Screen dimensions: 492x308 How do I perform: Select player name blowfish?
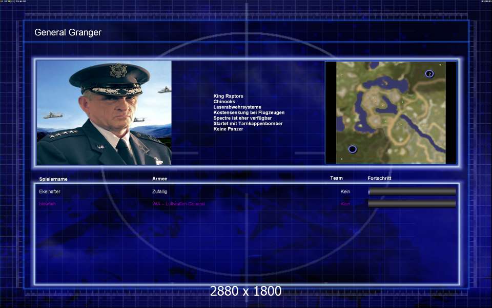(x=47, y=204)
